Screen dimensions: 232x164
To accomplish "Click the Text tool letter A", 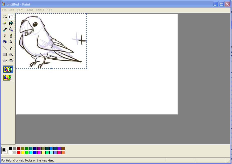I will tap(11, 42).
